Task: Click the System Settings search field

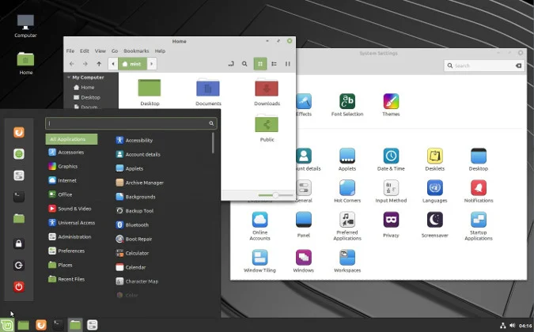Action: point(483,66)
